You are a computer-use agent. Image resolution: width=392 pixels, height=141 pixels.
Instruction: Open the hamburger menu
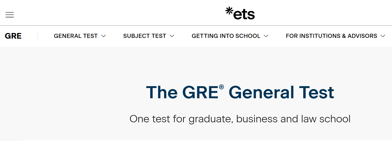10,15
